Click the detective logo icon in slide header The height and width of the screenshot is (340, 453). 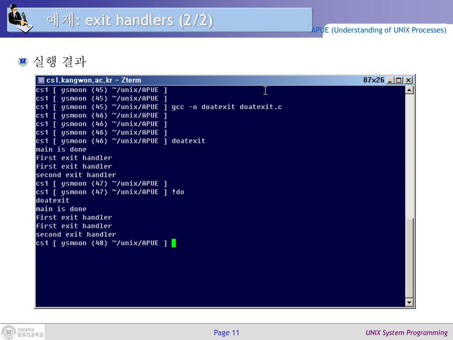(x=20, y=19)
